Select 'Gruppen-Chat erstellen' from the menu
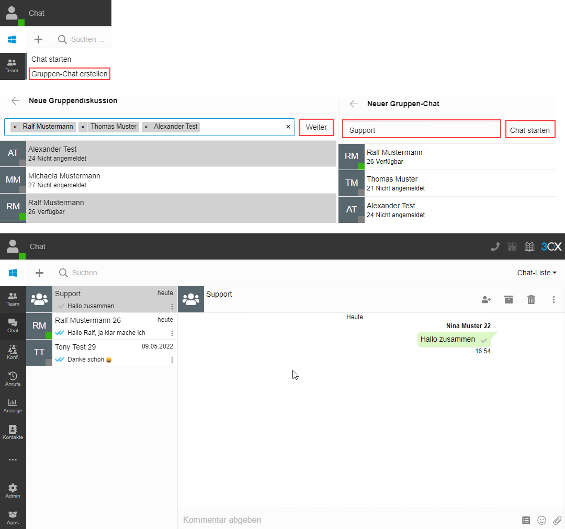The image size is (565, 529). click(70, 74)
